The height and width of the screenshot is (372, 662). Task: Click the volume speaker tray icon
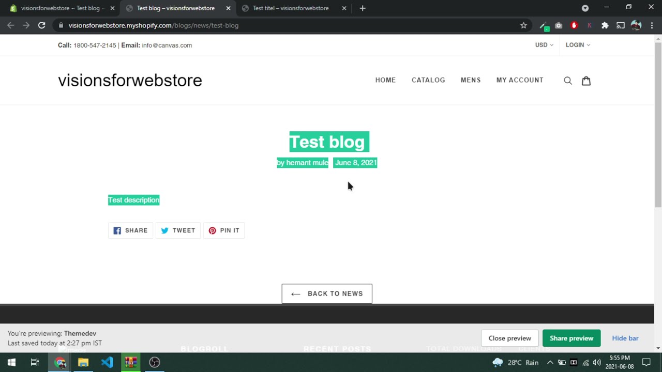coord(597,362)
